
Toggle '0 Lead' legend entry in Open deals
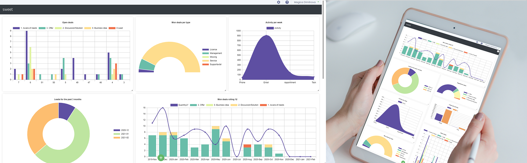(116, 28)
